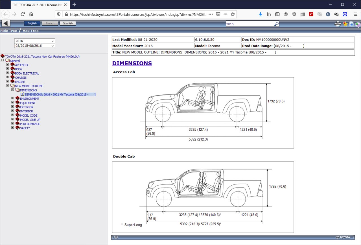The image size is (361, 245).
Task: Switch language to French
Action: [50, 23]
